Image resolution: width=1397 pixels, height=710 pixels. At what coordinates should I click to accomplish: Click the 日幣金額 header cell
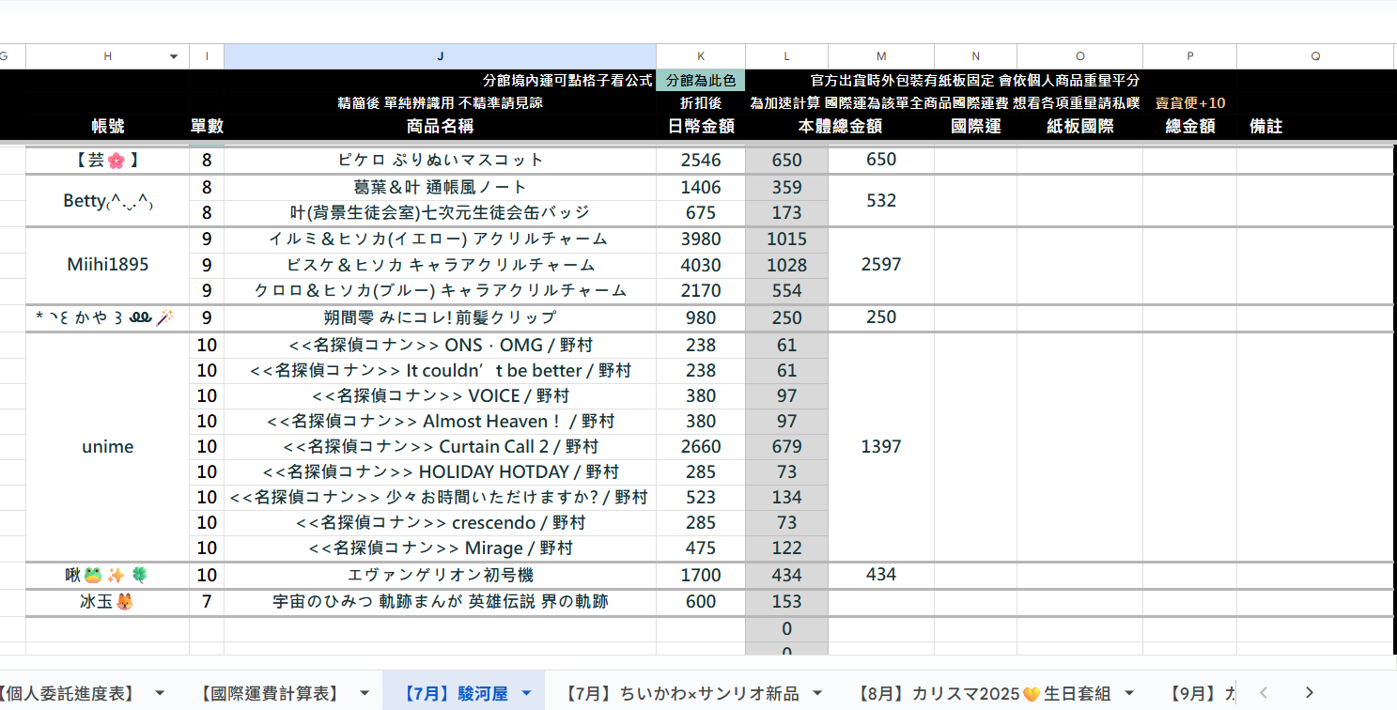point(701,126)
